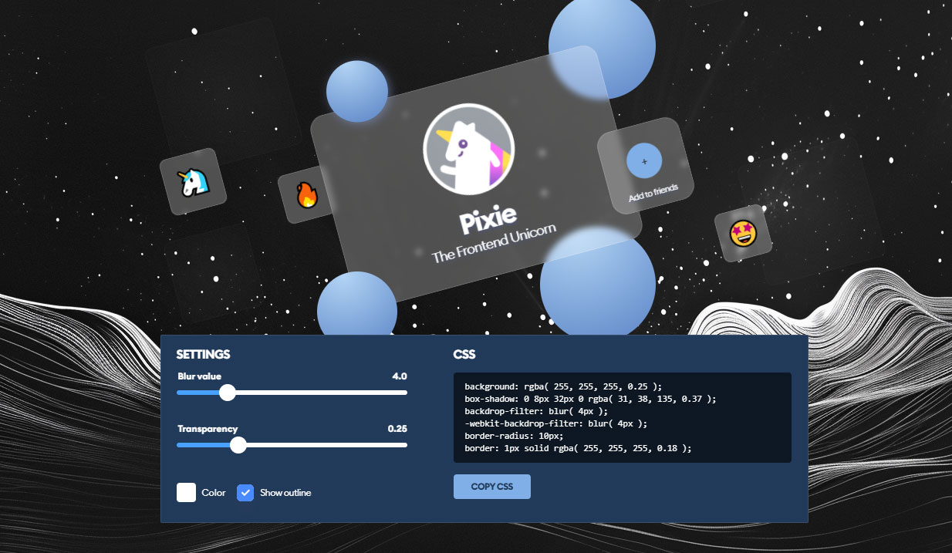Viewport: 952px width, 553px height.
Task: Click the star-eyes emoji tile
Action: pyautogui.click(x=744, y=233)
